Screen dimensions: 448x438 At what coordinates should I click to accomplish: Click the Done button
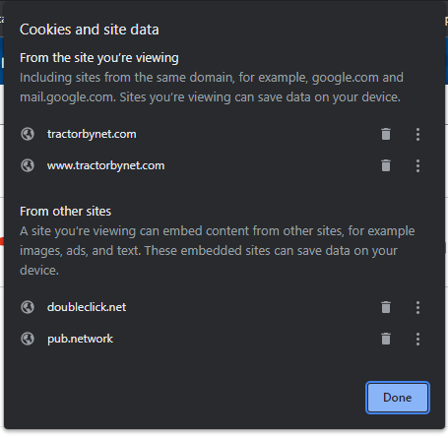coord(398,398)
